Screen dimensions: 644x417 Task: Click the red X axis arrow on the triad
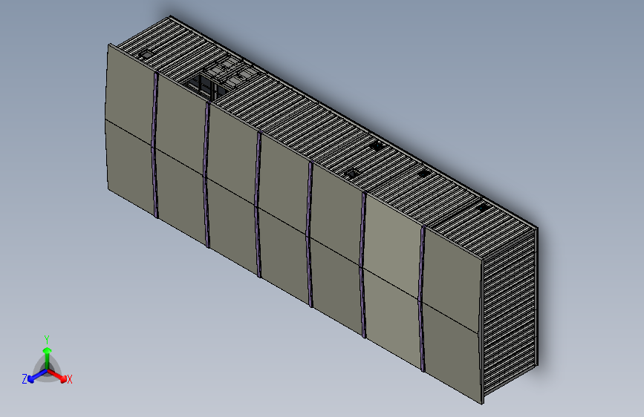click(58, 375)
